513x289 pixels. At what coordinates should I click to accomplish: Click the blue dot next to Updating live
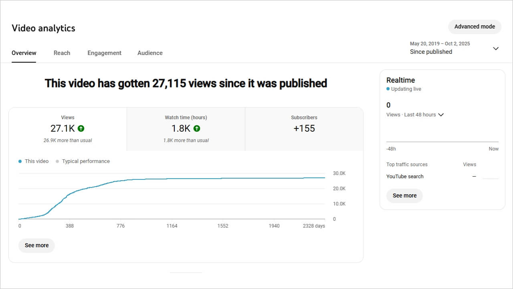(x=388, y=89)
